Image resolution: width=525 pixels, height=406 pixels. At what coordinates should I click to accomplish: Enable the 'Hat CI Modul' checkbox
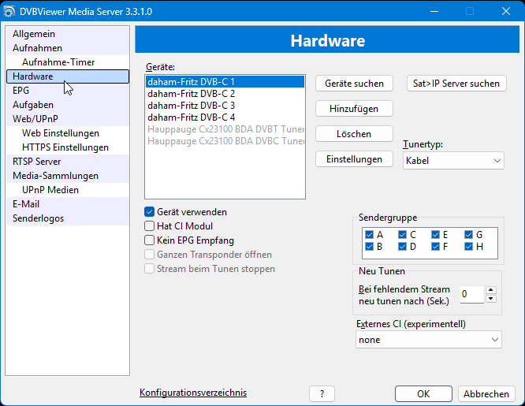(150, 226)
